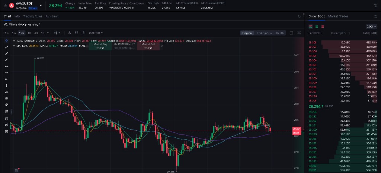Select the crosshair cursor tool
The height and width of the screenshot is (173, 381).
click(x=6, y=41)
